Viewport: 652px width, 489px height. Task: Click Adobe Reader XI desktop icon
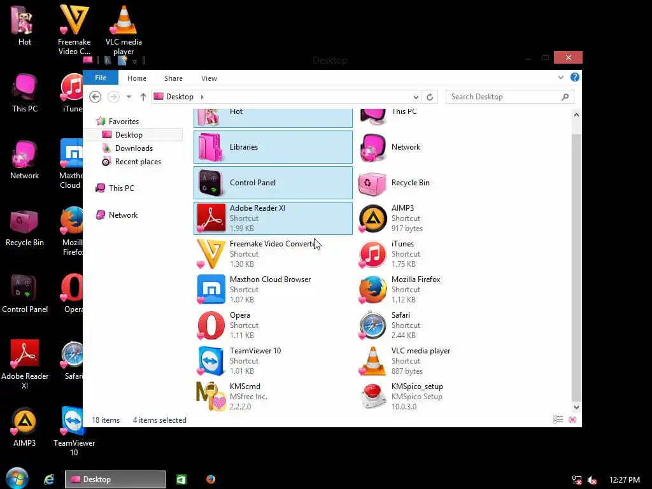tap(25, 365)
